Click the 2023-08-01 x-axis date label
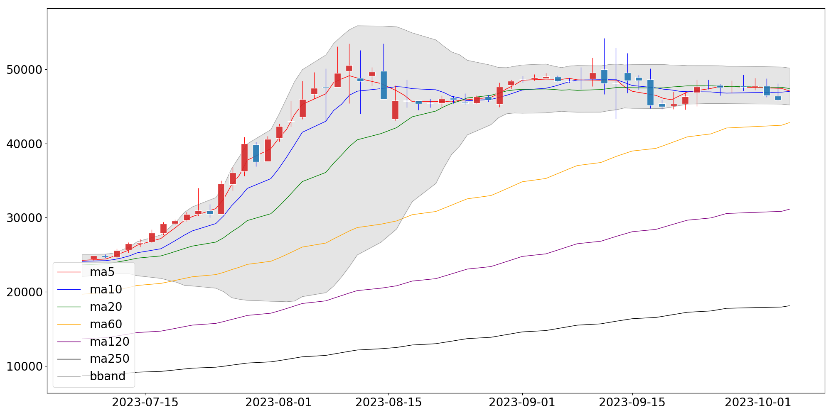 click(278, 402)
